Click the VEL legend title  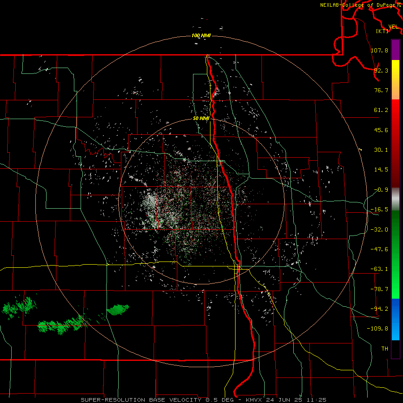point(393,27)
